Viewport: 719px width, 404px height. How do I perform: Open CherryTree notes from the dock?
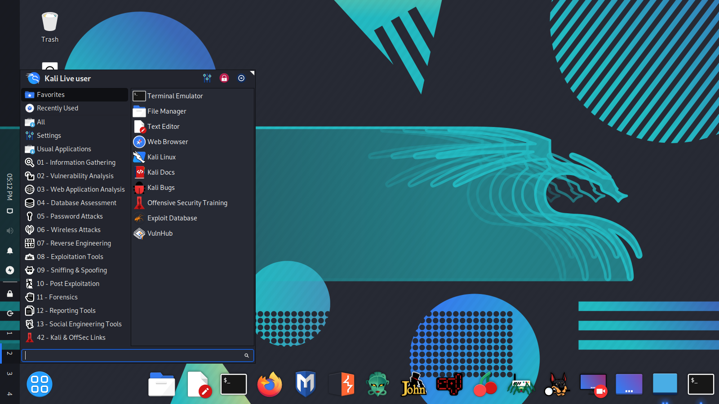(x=485, y=384)
